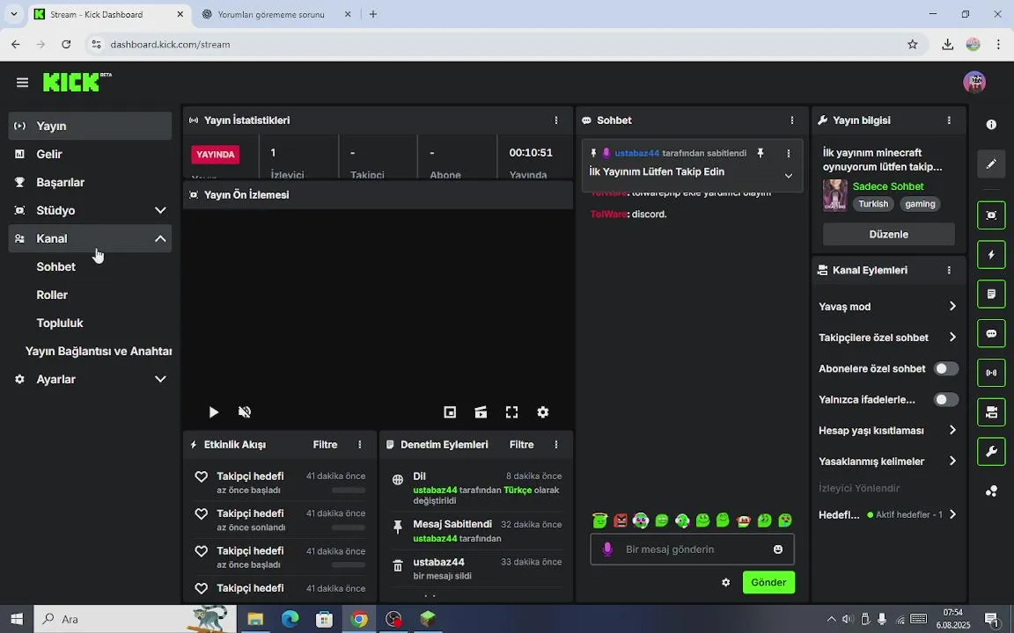Open Gelir in left navigation
The width and height of the screenshot is (1014, 633).
tap(90, 154)
